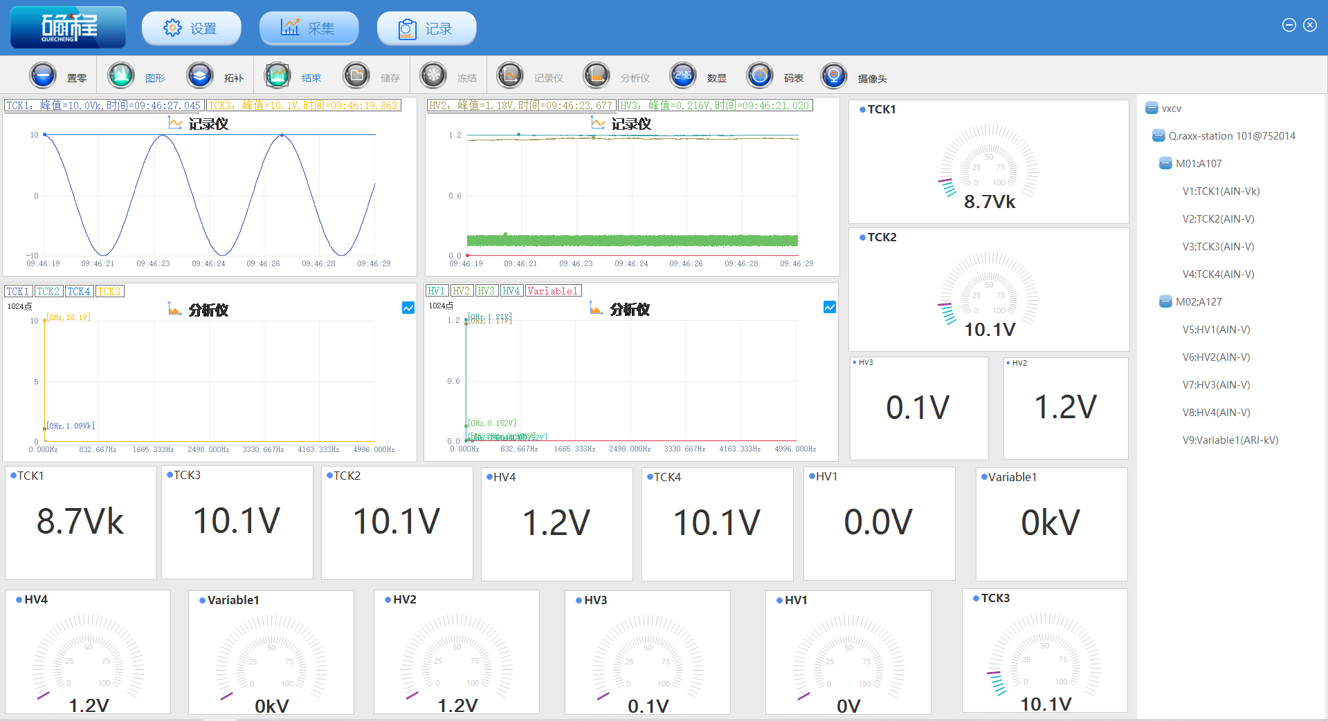The width and height of the screenshot is (1328, 721).
Task: Open the 数显 digital display icon
Action: tap(682, 75)
